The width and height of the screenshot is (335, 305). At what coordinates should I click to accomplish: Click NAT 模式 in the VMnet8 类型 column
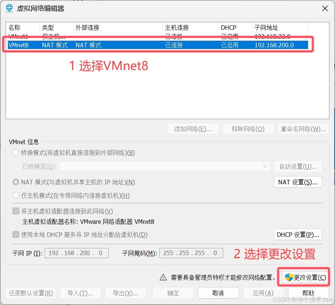(55, 45)
